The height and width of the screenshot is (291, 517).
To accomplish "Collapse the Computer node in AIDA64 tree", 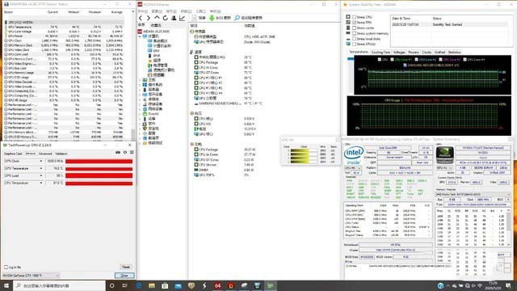I will point(140,36).
